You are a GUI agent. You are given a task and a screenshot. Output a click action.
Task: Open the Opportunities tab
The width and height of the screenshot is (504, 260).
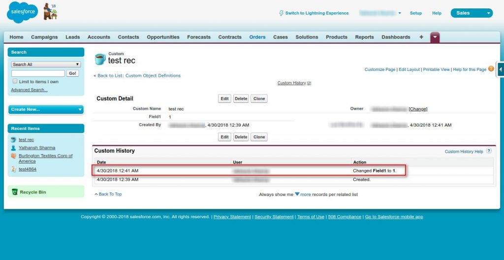pos(163,37)
